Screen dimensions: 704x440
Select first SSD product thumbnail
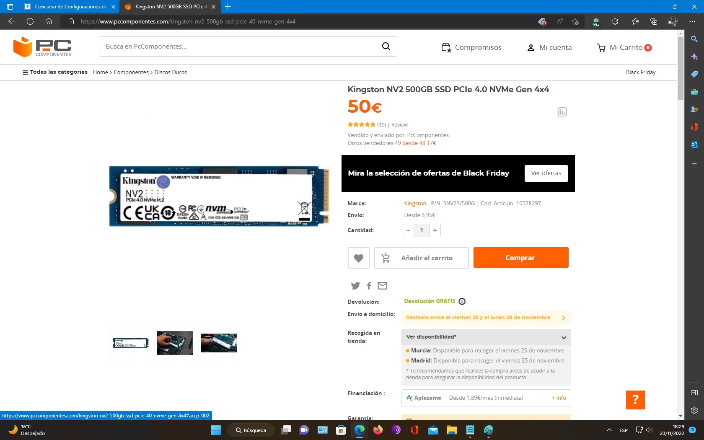point(131,343)
